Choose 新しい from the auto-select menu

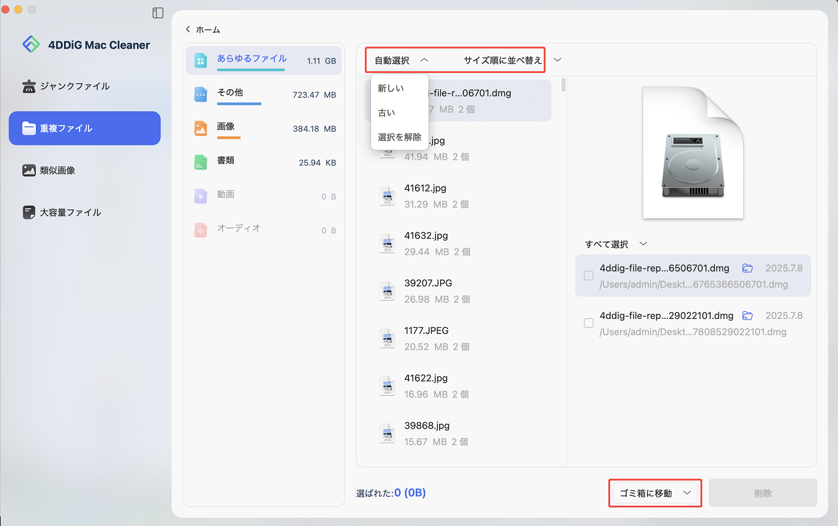391,88
